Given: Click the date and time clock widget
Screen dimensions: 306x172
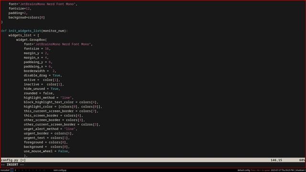Looking at the screenshot, I should click(x=282, y=170).
